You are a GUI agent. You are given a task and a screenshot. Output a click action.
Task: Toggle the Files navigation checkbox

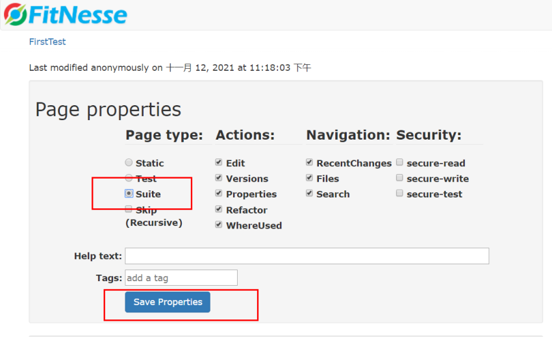coord(309,178)
